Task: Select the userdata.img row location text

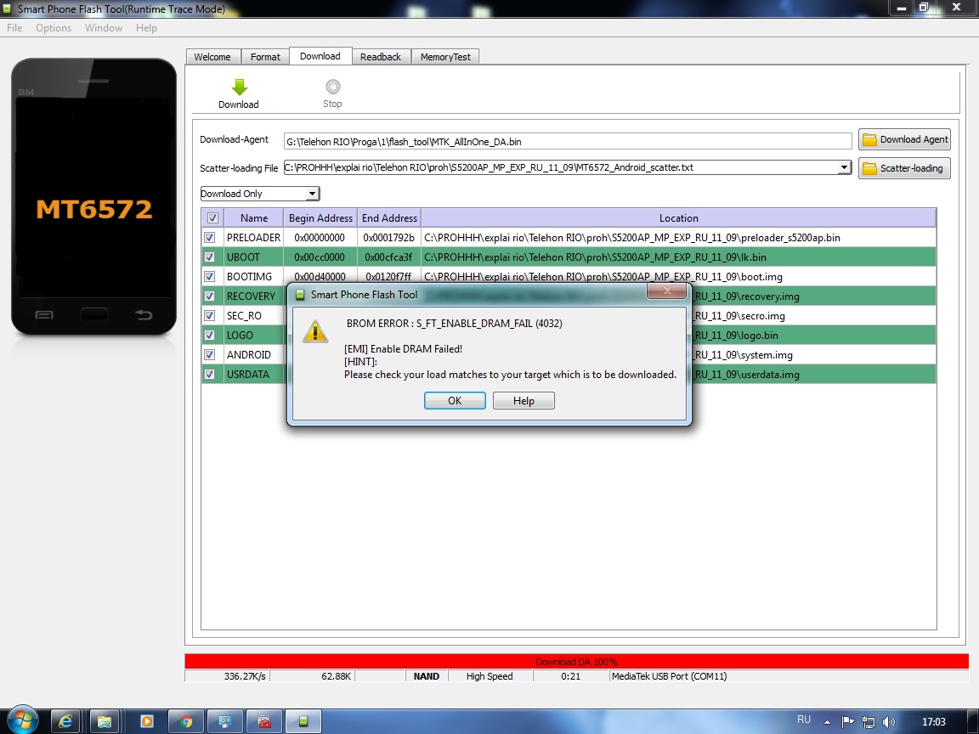Action: click(x=746, y=375)
